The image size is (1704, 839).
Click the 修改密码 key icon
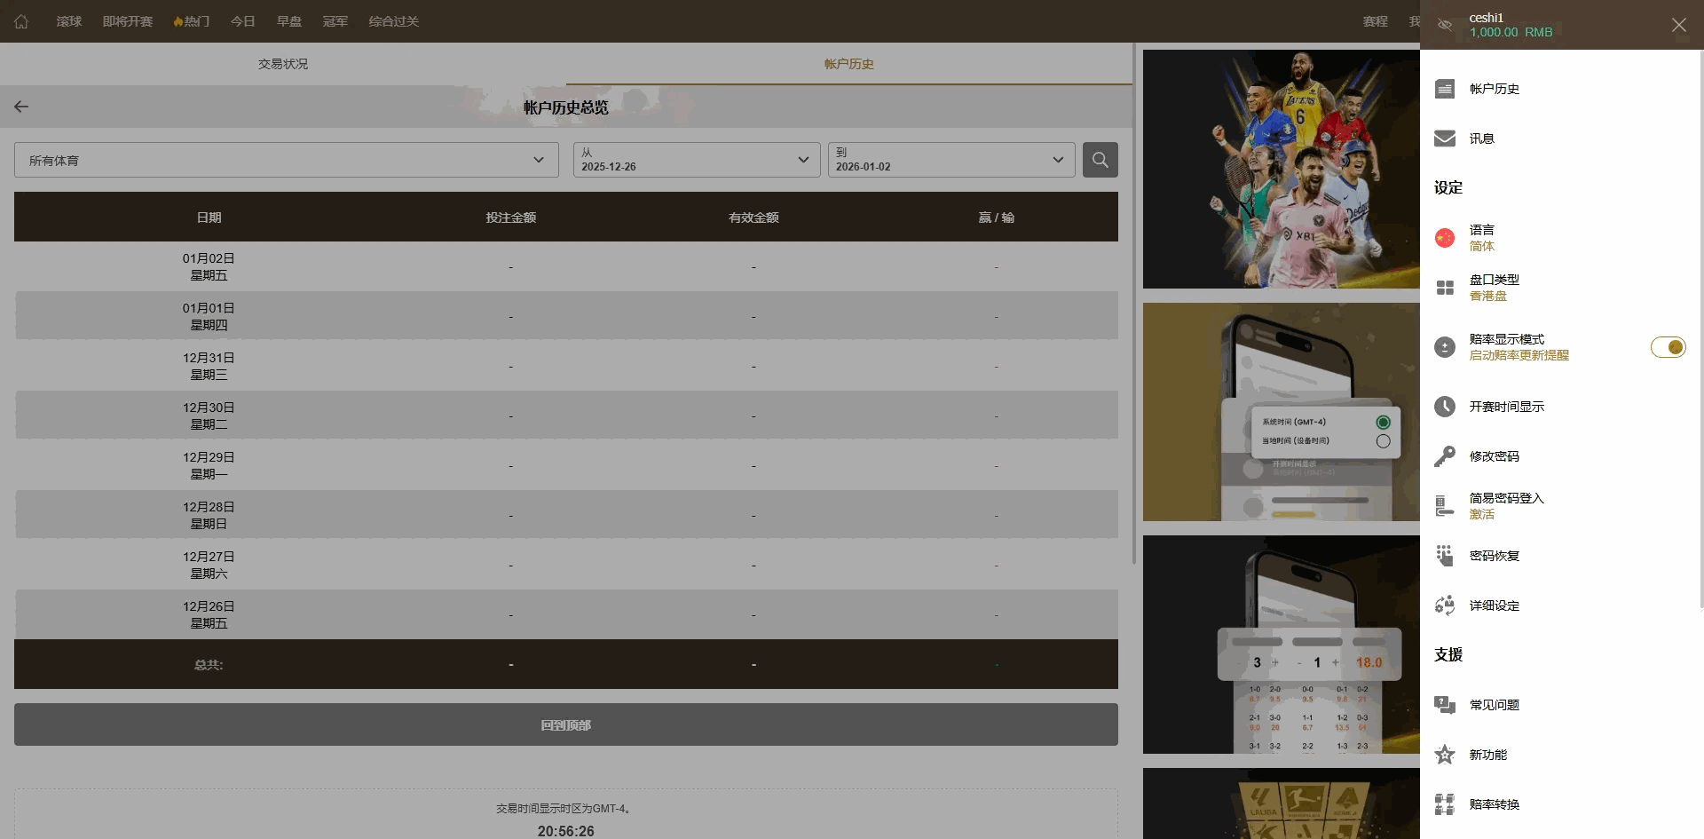(x=1445, y=456)
